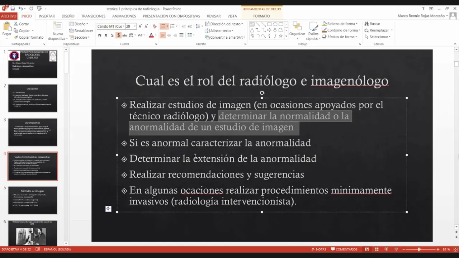Viewport: 459px width, 258px height.
Task: Click the Restablecer button
Action: click(x=81, y=31)
